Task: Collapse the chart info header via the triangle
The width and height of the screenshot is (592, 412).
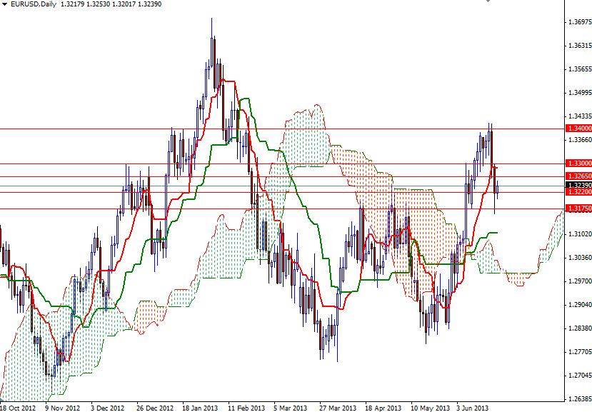Action: [6, 6]
